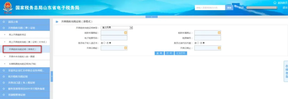
Task: Open 开具税收完税证明（表格式） menu item
Action: 22,49
